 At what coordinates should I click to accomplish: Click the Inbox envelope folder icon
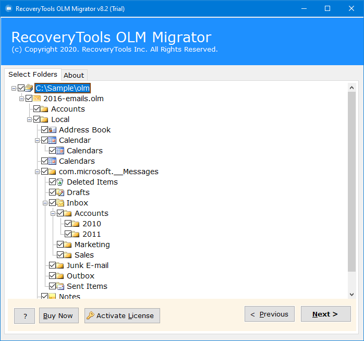pos(60,203)
